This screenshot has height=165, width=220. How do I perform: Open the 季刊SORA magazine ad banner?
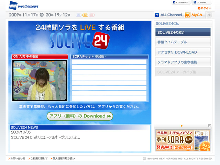[183, 140]
